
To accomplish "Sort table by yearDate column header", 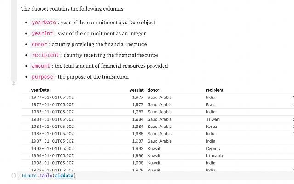I will [40, 90].
